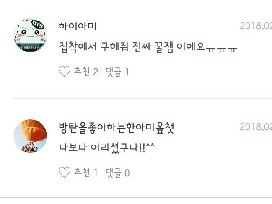This screenshot has width=272, height=204.
Task: Visit the 방탄을좋아하는한아미윲챗 username profile
Action: (116, 128)
